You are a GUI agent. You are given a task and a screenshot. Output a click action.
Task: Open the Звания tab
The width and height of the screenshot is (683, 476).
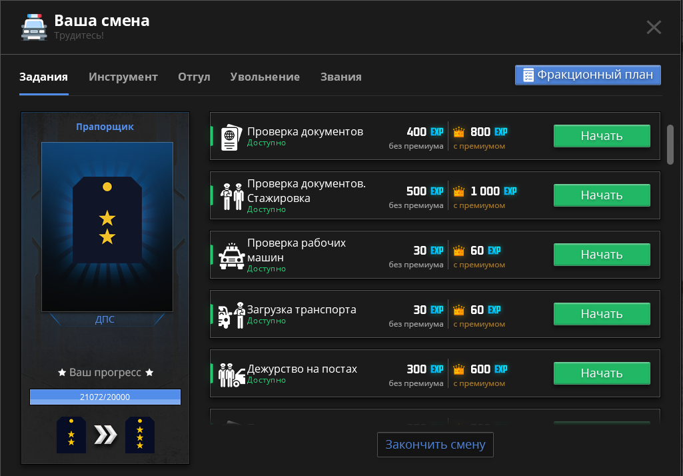point(341,77)
